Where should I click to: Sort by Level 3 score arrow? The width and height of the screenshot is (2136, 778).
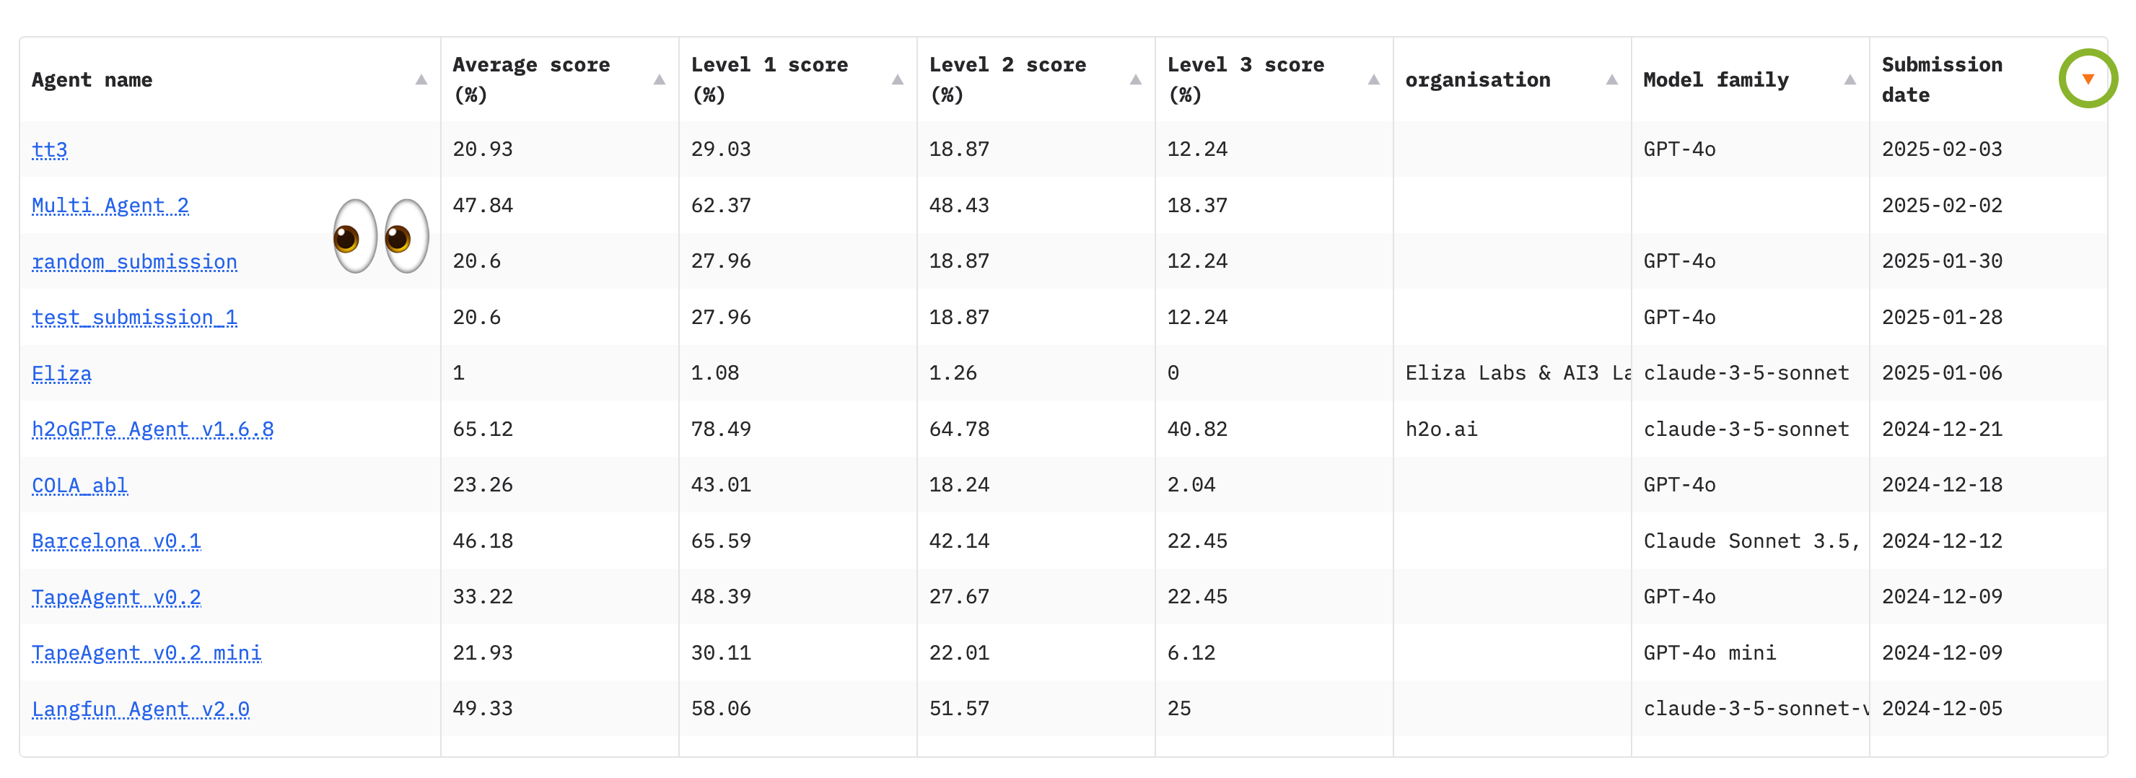[x=1373, y=79]
